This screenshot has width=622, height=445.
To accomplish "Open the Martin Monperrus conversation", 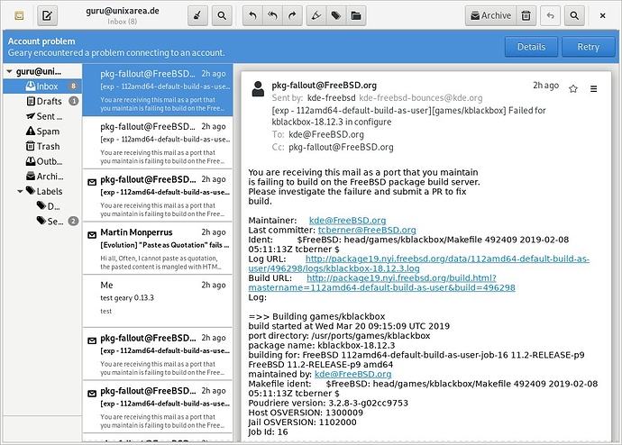I will tap(158, 249).
